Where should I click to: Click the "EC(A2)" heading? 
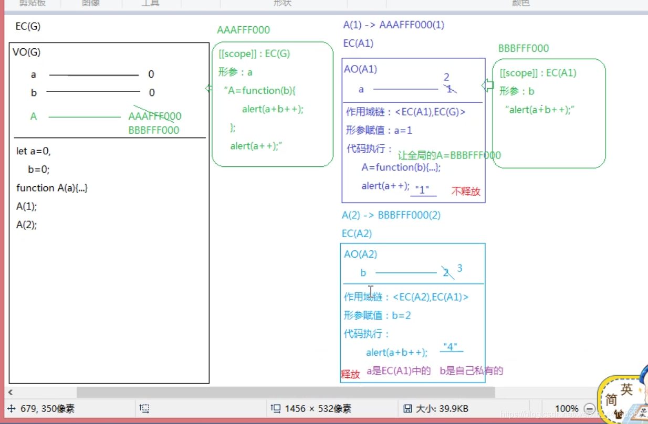click(x=357, y=234)
